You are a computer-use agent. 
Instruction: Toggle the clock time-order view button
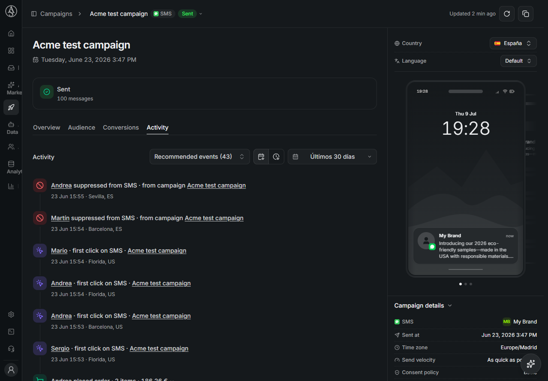pos(277,157)
